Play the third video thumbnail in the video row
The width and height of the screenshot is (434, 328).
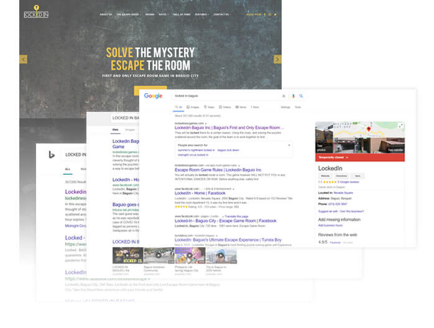click(190, 255)
